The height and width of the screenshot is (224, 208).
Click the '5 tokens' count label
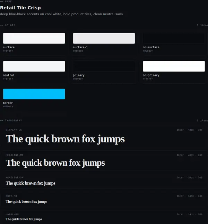coord(202,121)
